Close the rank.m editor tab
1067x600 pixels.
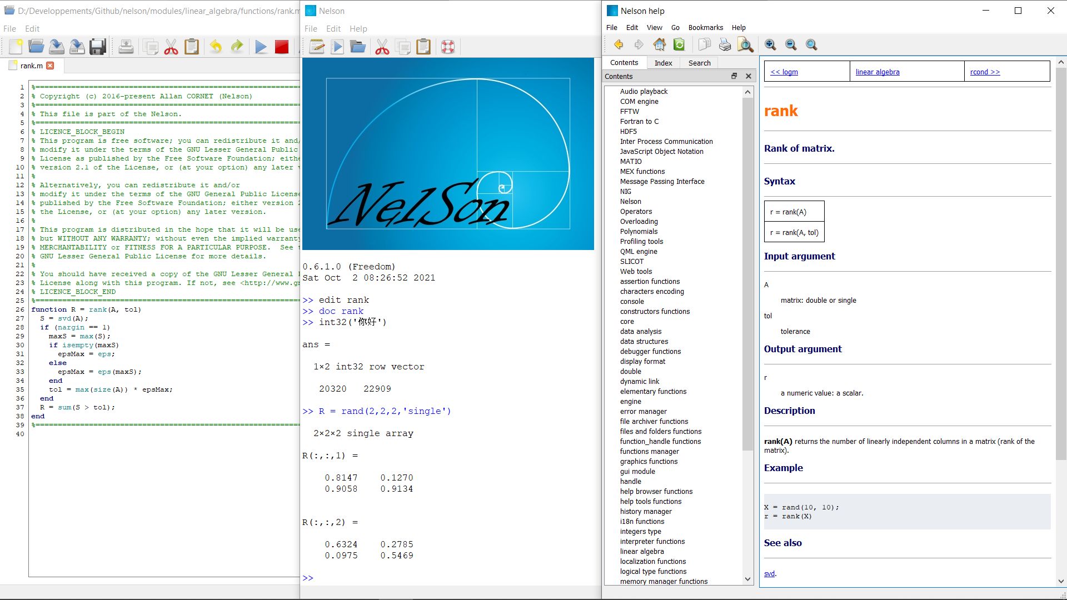click(51, 65)
